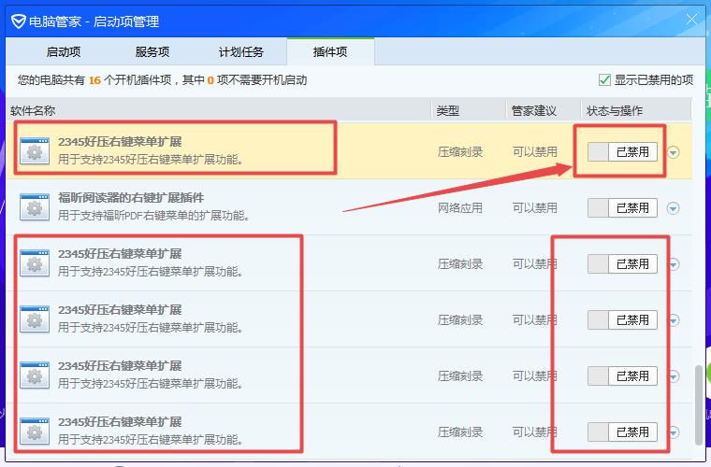
Task: Open the 服务项 tab
Action: [152, 52]
